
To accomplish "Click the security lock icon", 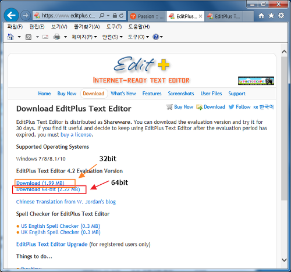I will (x=115, y=16).
